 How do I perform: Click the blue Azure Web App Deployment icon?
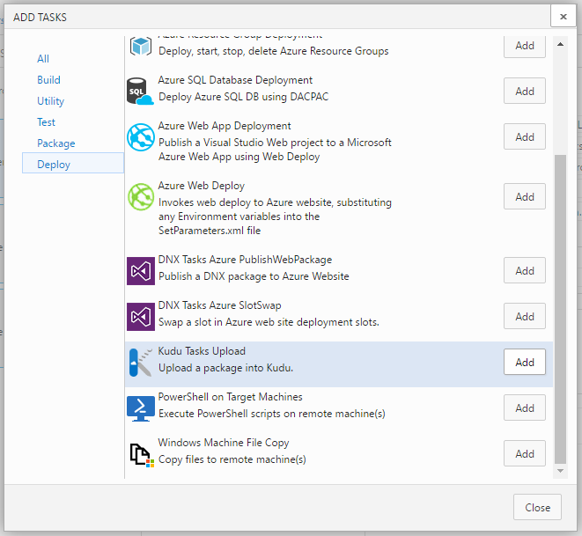tap(141, 137)
